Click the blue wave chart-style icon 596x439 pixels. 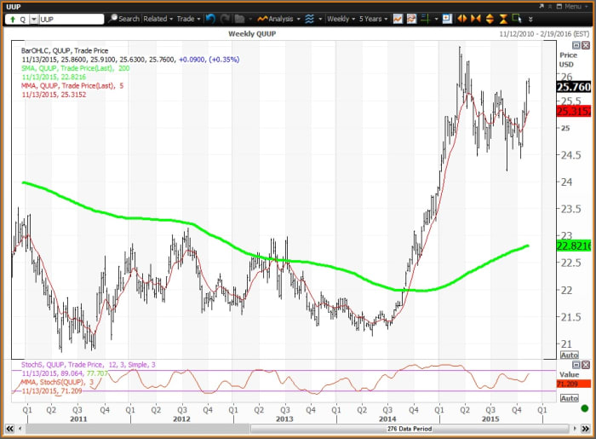308,18
